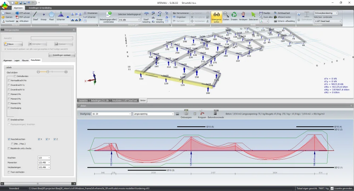Check Dwarskracht Vy label
354x191 pixels.
(x=9, y=85)
